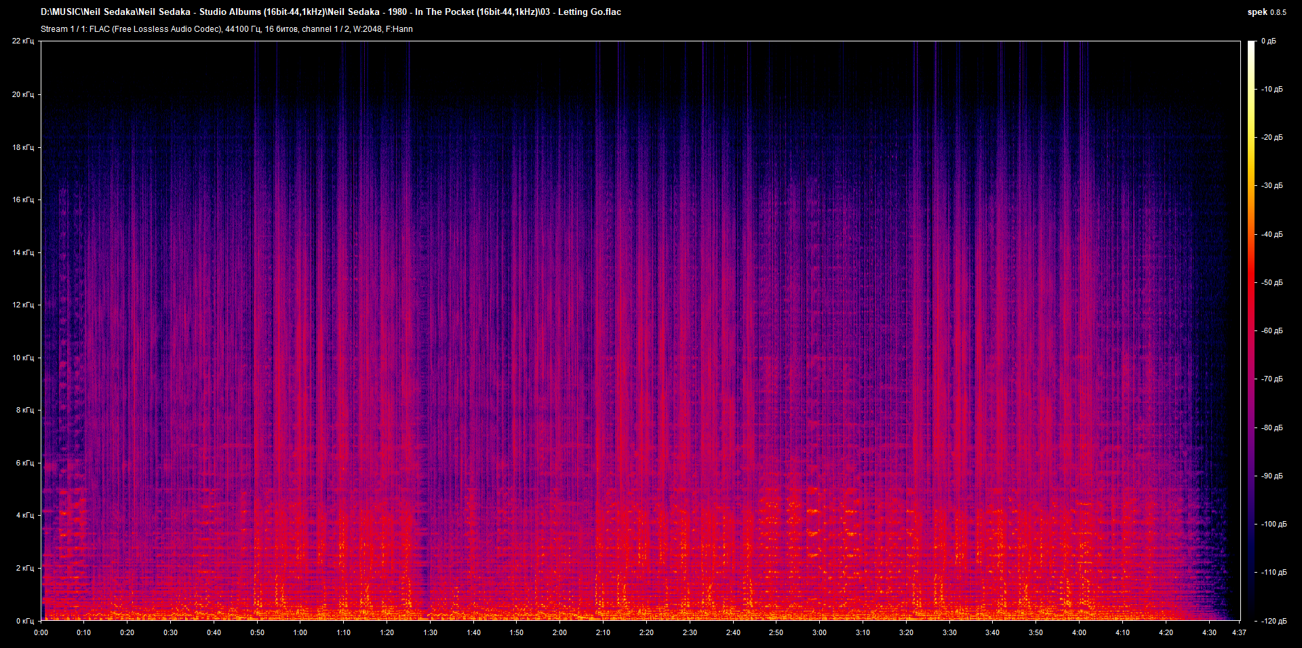Click the -30 дБ level label
The image size is (1302, 648).
[1271, 186]
